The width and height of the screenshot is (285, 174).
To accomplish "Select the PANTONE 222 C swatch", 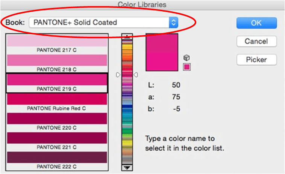I will pos(57,157).
